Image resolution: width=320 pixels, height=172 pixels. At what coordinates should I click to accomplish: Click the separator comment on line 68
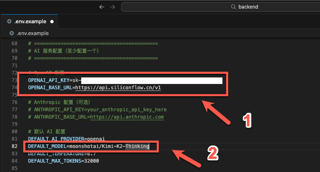click(x=93, y=44)
